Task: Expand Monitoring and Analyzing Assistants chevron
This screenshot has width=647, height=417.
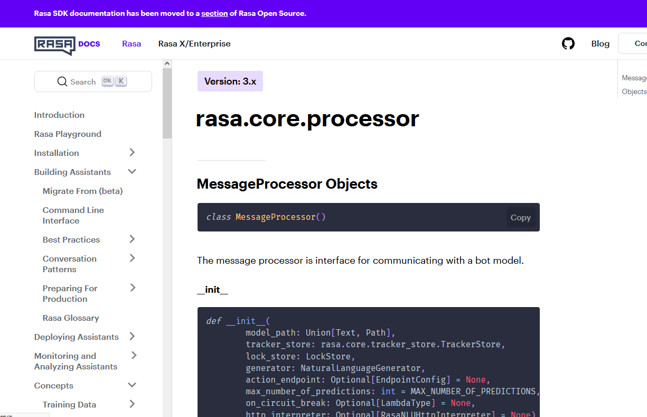Action: pos(134,356)
